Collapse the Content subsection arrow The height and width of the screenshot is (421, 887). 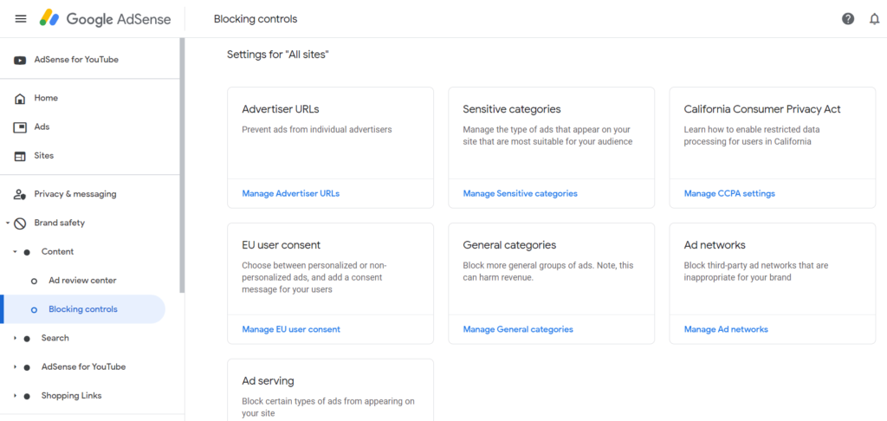tap(16, 252)
